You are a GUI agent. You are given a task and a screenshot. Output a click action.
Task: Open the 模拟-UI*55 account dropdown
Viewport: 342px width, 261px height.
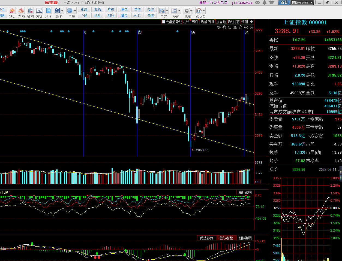303,3
